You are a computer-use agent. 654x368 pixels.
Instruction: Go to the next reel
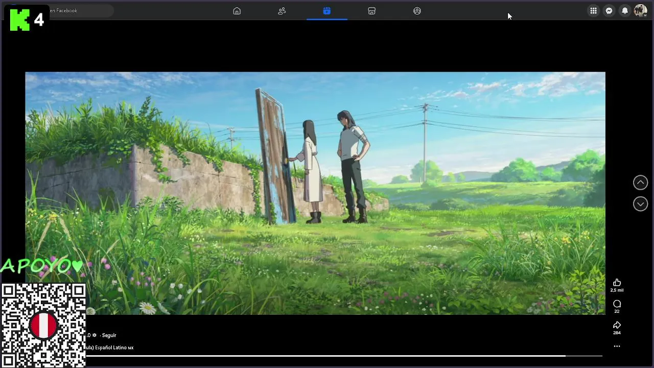pos(640,204)
